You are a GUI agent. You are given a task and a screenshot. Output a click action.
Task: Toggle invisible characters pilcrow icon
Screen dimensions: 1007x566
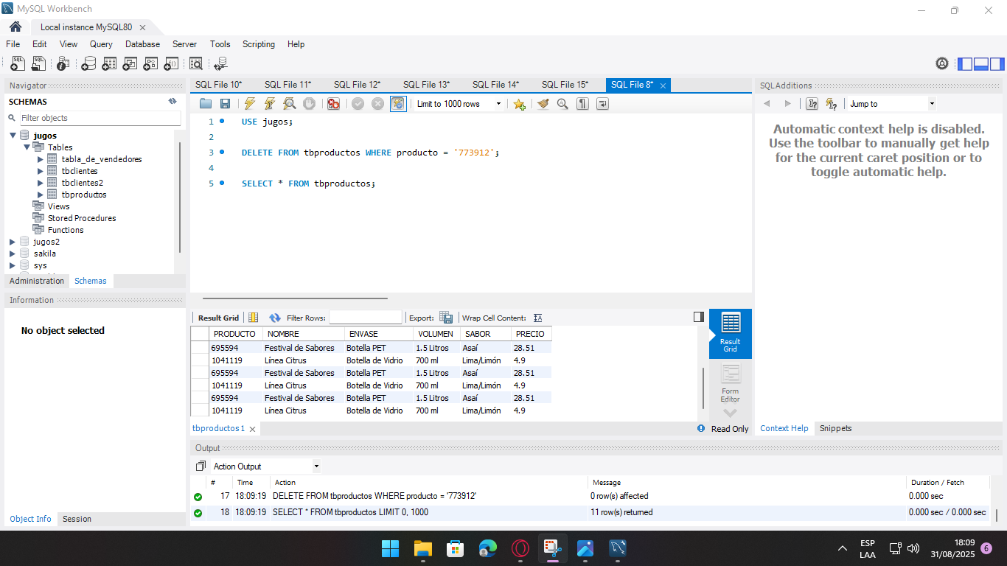click(x=582, y=104)
